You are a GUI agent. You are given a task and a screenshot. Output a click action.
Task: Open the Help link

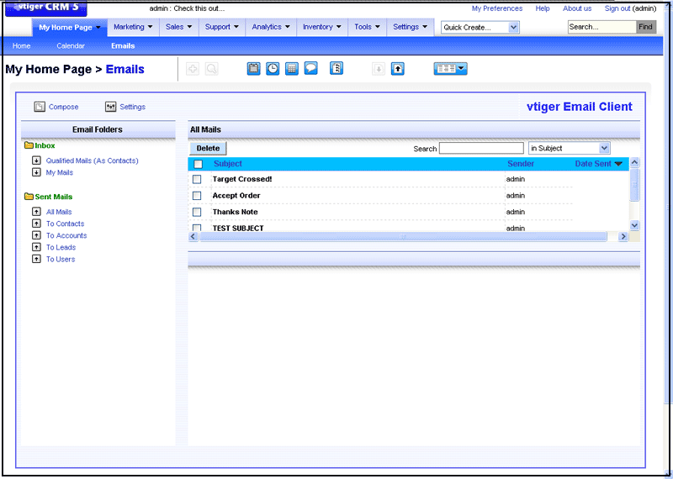pos(543,8)
